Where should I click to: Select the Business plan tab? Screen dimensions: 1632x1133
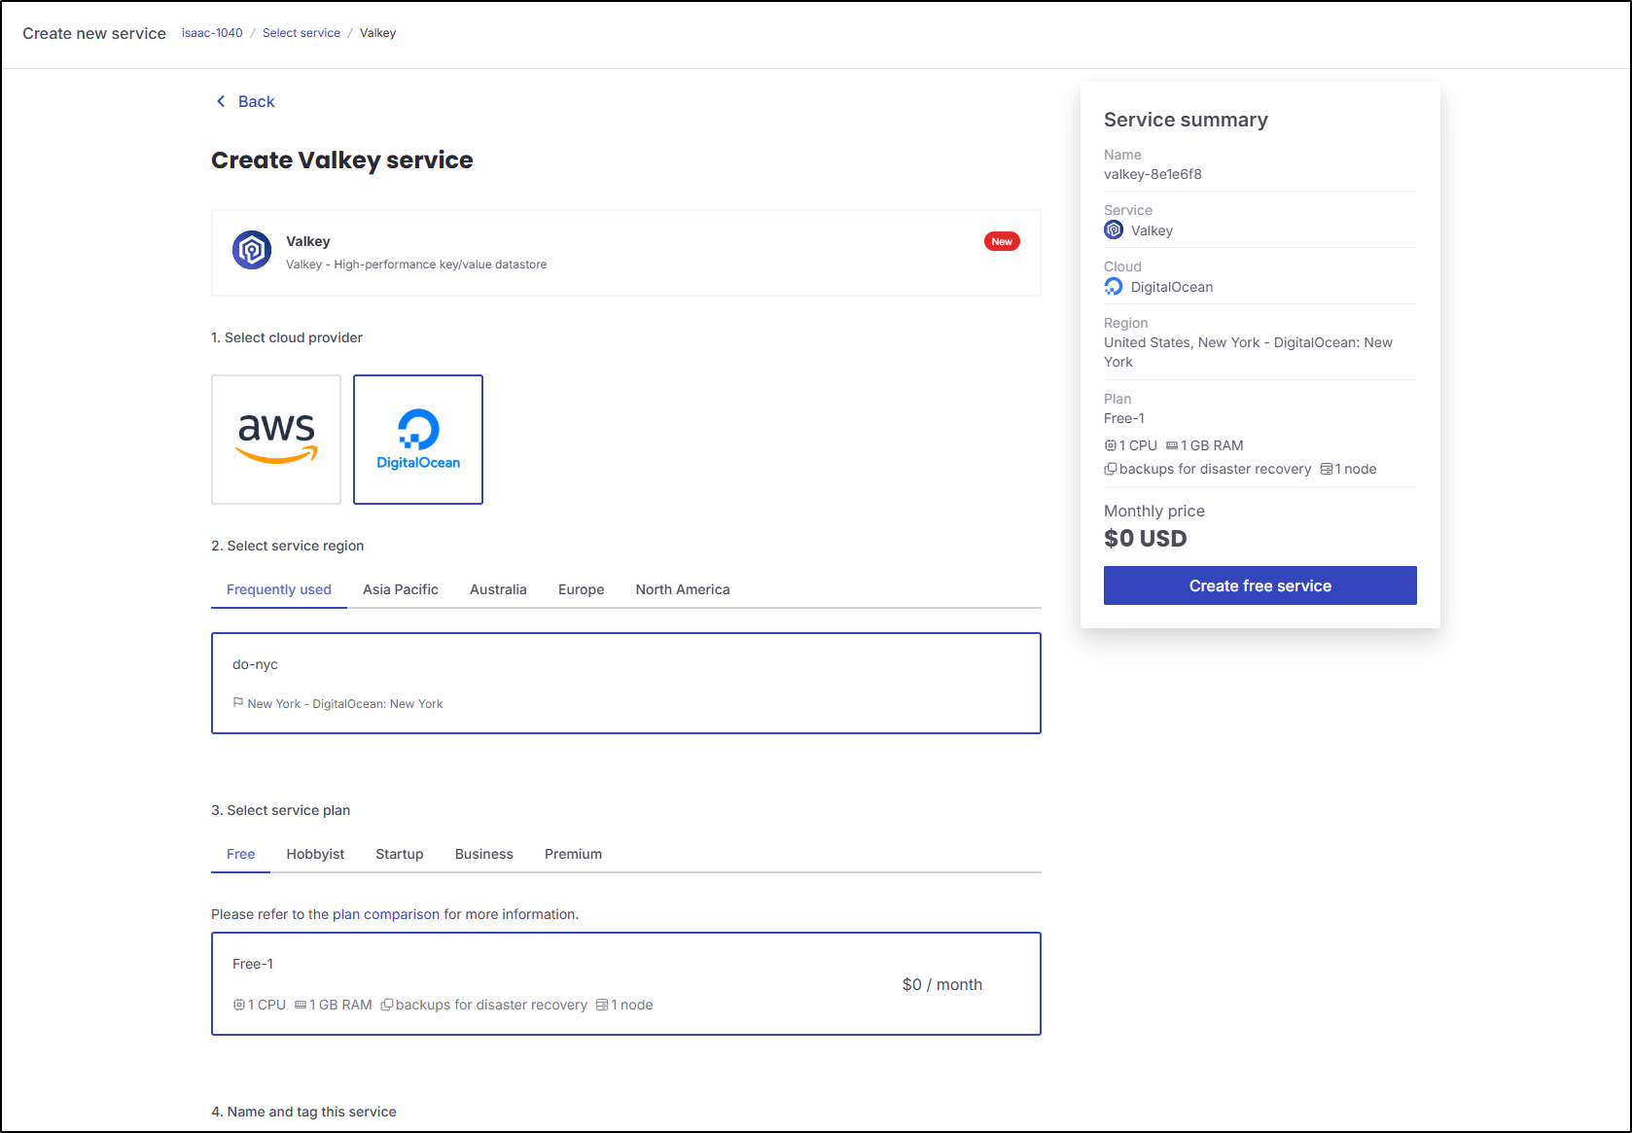pos(484,854)
